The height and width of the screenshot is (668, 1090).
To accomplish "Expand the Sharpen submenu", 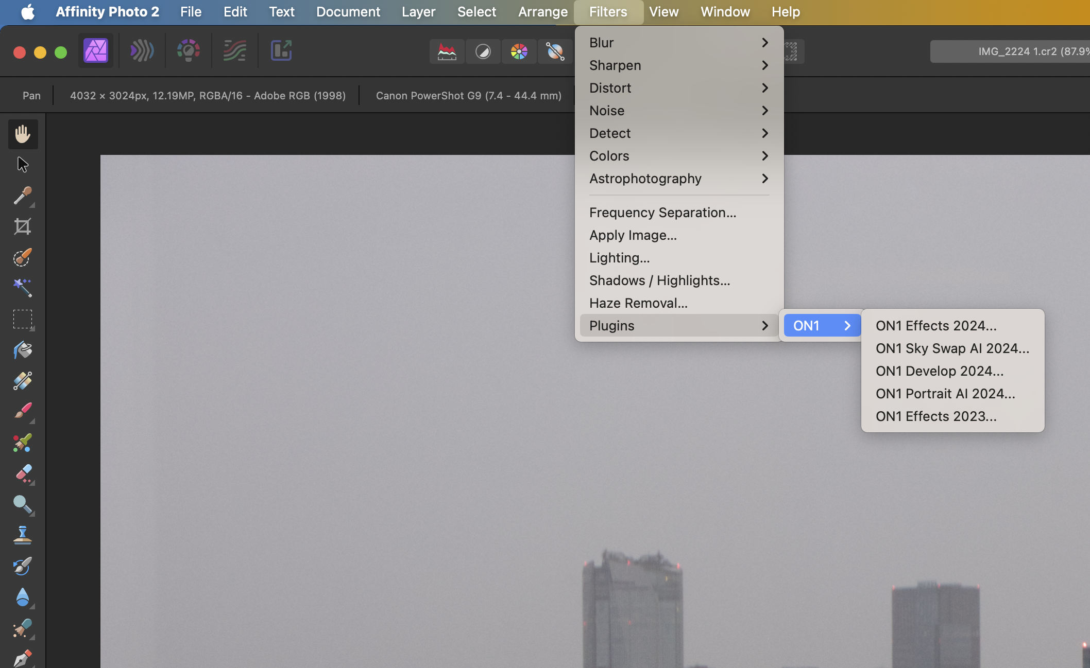I will pos(679,65).
